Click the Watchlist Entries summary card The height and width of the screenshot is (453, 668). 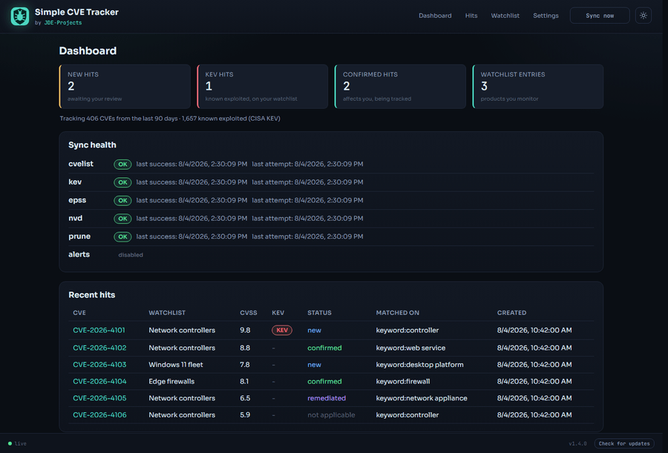538,87
